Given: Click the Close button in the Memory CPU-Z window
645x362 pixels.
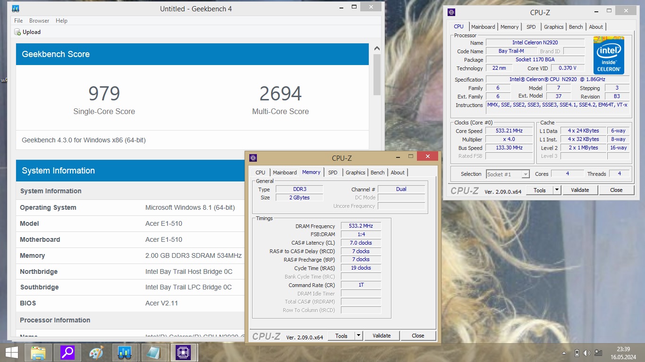Looking at the screenshot, I should coord(418,336).
